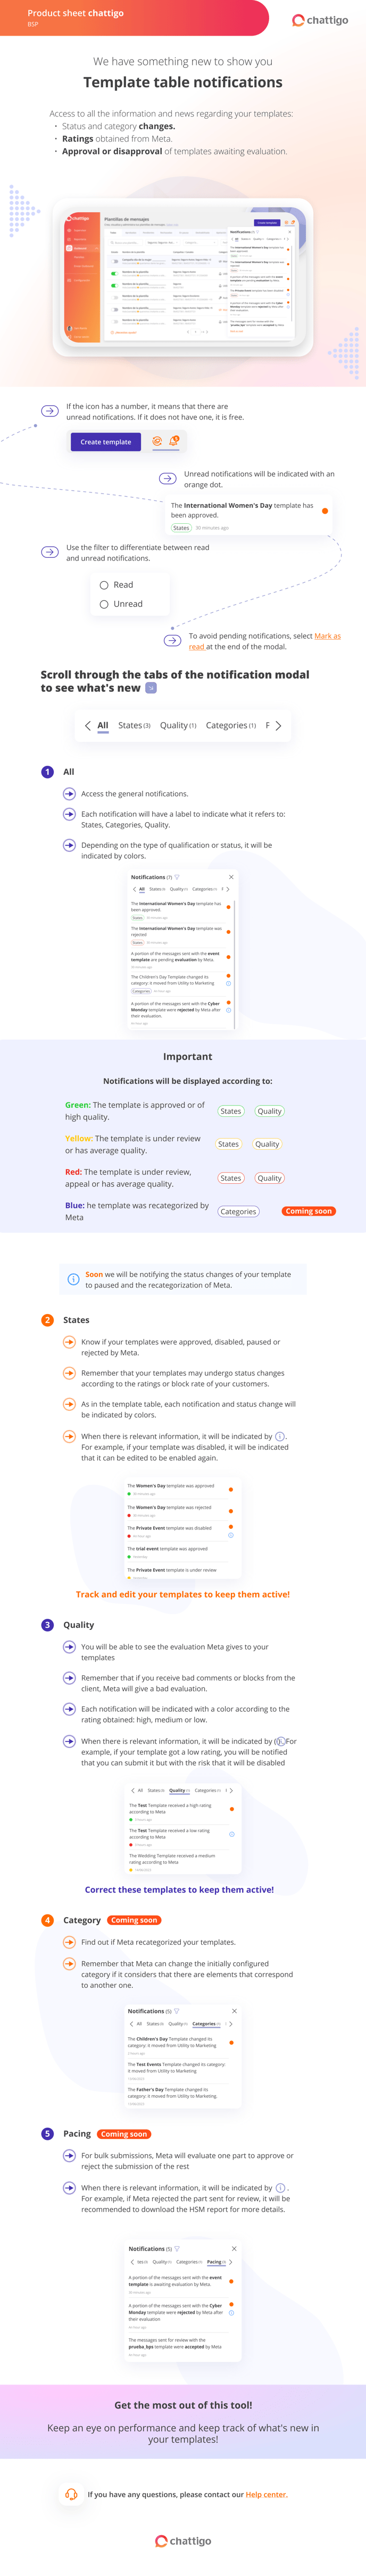Click the right arrow in the Quality modal tab strip
This screenshot has height=2576, width=366.
232,1790
